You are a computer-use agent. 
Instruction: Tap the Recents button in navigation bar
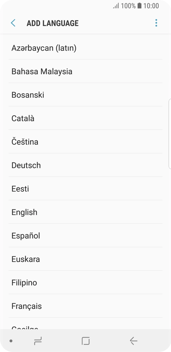pos(38,341)
